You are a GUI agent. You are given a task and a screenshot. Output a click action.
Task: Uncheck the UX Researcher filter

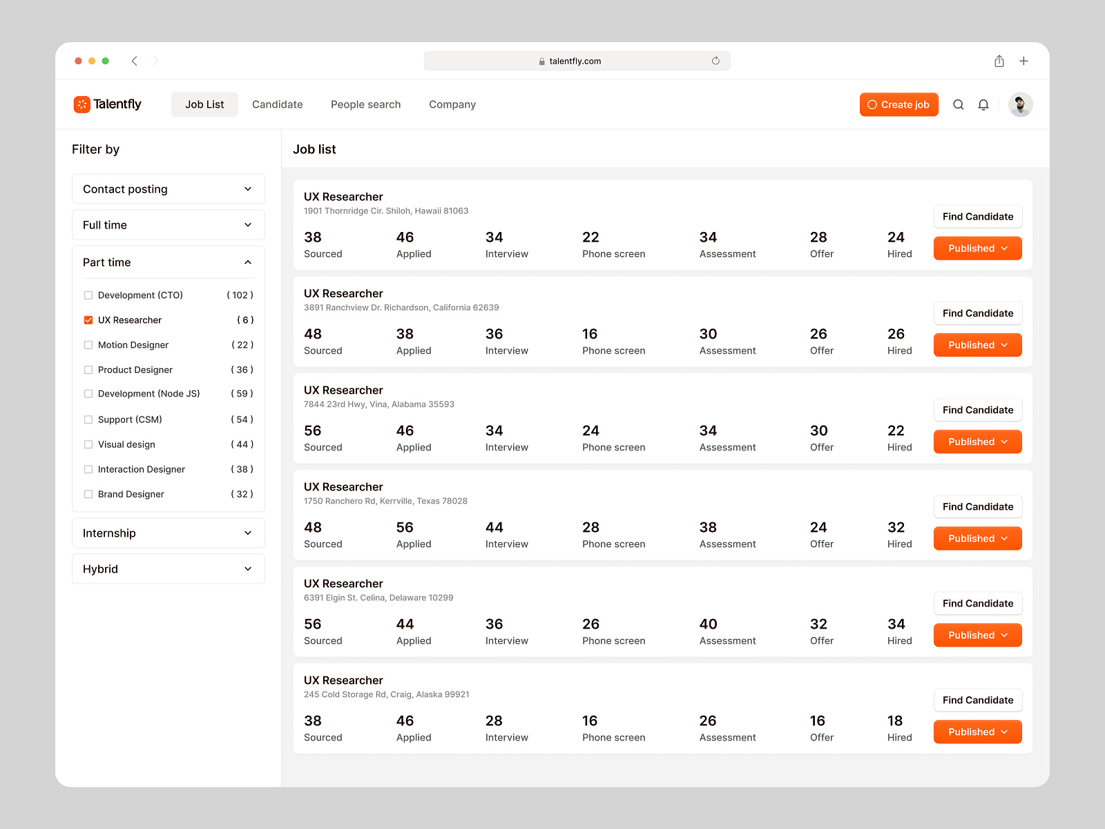click(x=88, y=320)
